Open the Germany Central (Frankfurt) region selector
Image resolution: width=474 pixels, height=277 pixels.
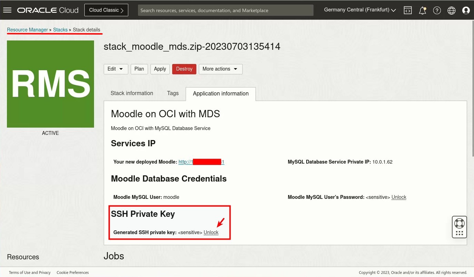[x=360, y=10]
